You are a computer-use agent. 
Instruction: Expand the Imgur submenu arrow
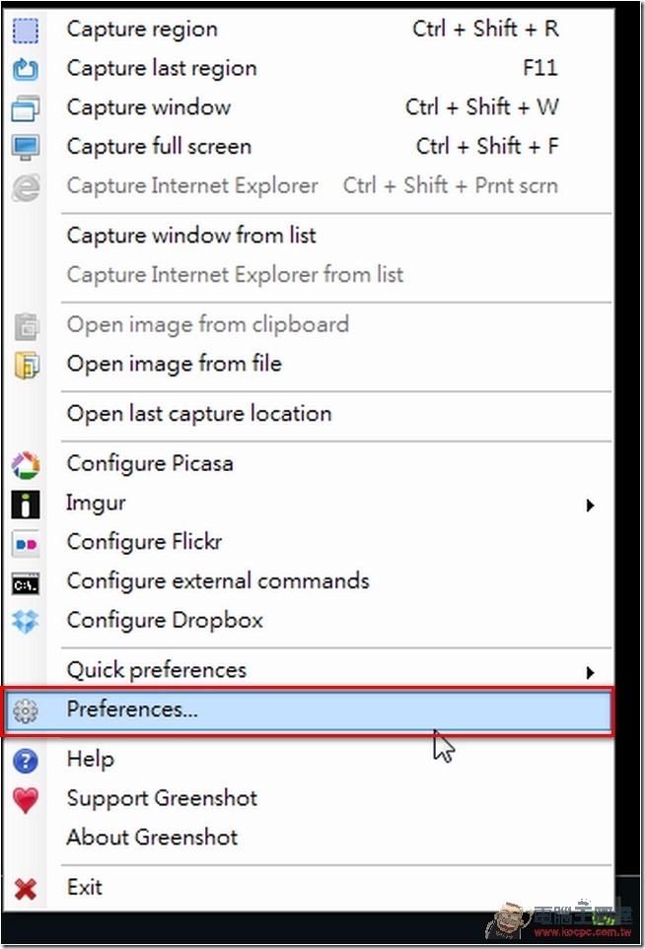click(x=591, y=505)
